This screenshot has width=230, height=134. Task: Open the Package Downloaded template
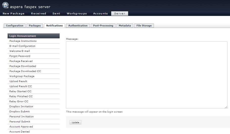(34, 66)
